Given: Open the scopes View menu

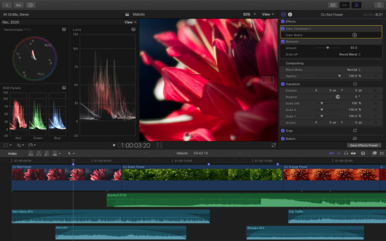Looking at the screenshot, I should 130,22.
